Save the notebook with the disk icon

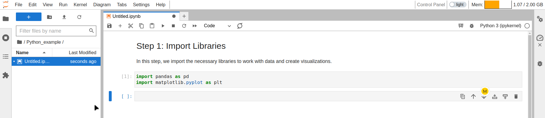click(x=109, y=26)
